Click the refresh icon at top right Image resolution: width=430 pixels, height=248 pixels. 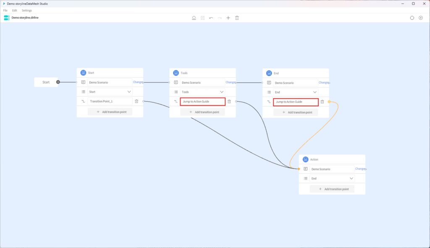pyautogui.click(x=412, y=18)
